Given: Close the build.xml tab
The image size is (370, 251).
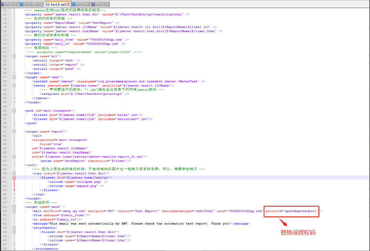Looking at the screenshot, I should point(68,5).
